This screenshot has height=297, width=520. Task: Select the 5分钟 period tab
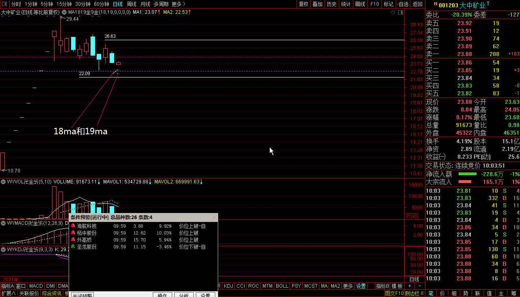pos(47,4)
